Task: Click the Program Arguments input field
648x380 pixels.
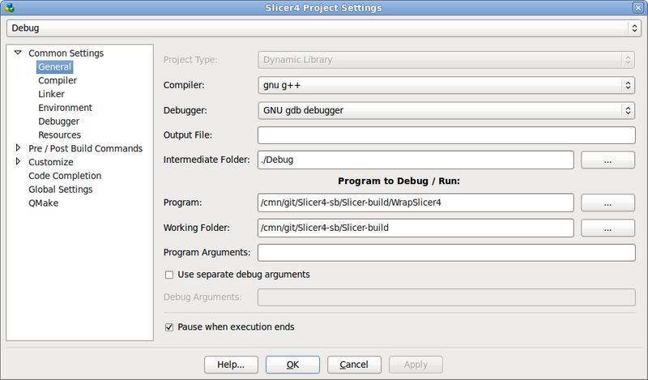Action: click(446, 253)
